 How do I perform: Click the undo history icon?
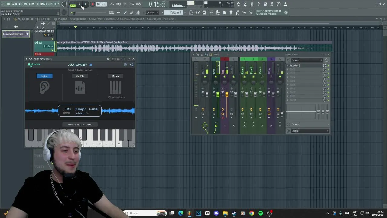pyautogui.click(x=239, y=4)
